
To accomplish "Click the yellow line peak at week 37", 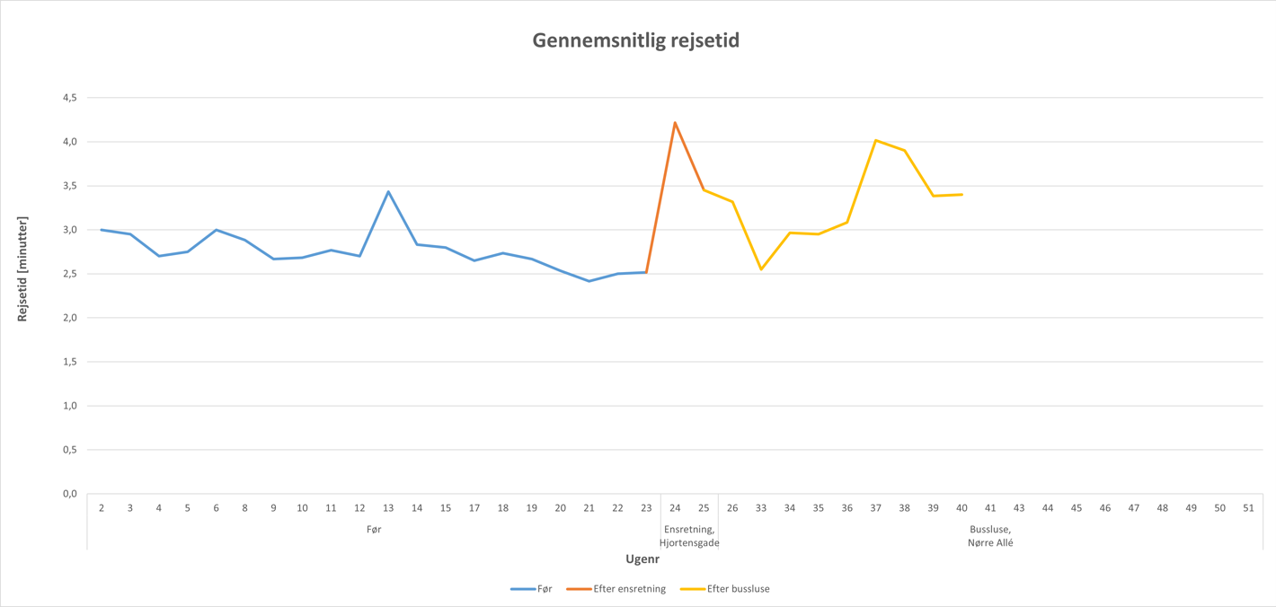I will pyautogui.click(x=875, y=140).
